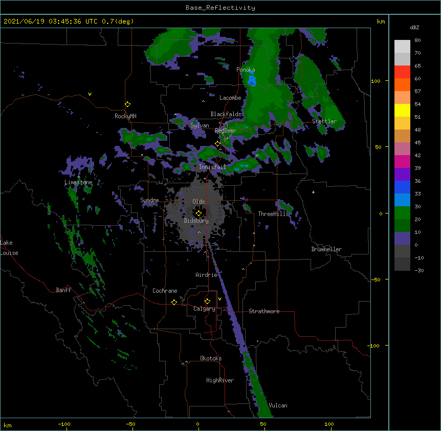Click the Didsbury town label
This screenshot has height=431, width=441.
(x=196, y=221)
